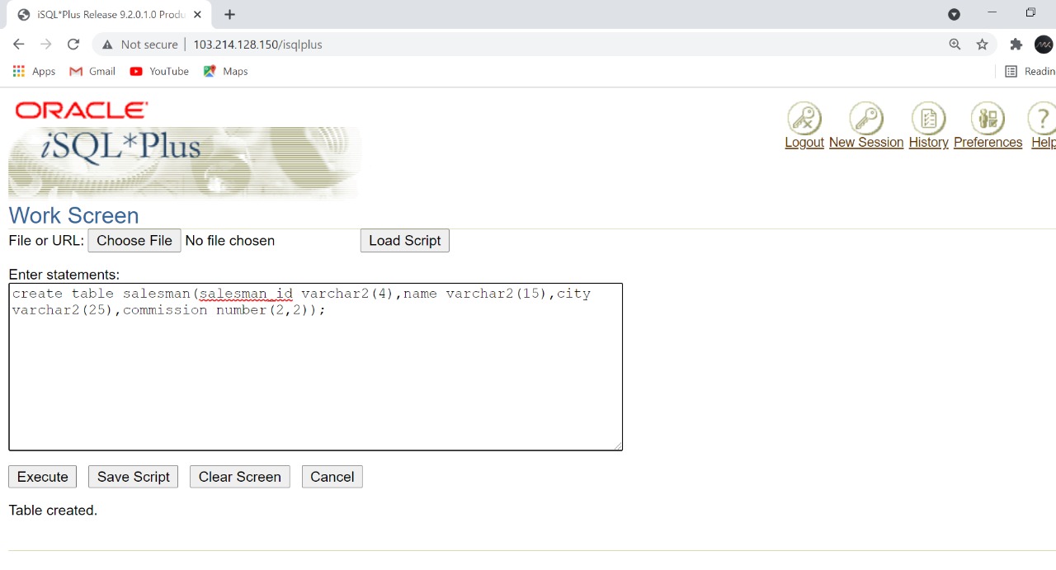Open the Preferences text link
This screenshot has height=570, width=1056.
(988, 143)
